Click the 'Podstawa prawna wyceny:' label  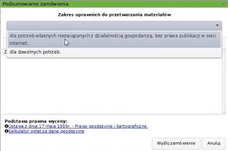[x=36, y=121]
